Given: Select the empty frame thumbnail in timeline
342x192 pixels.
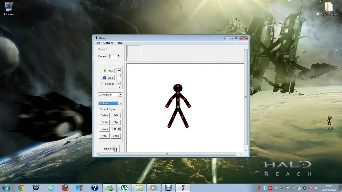Looking at the screenshot, I should [134, 51].
